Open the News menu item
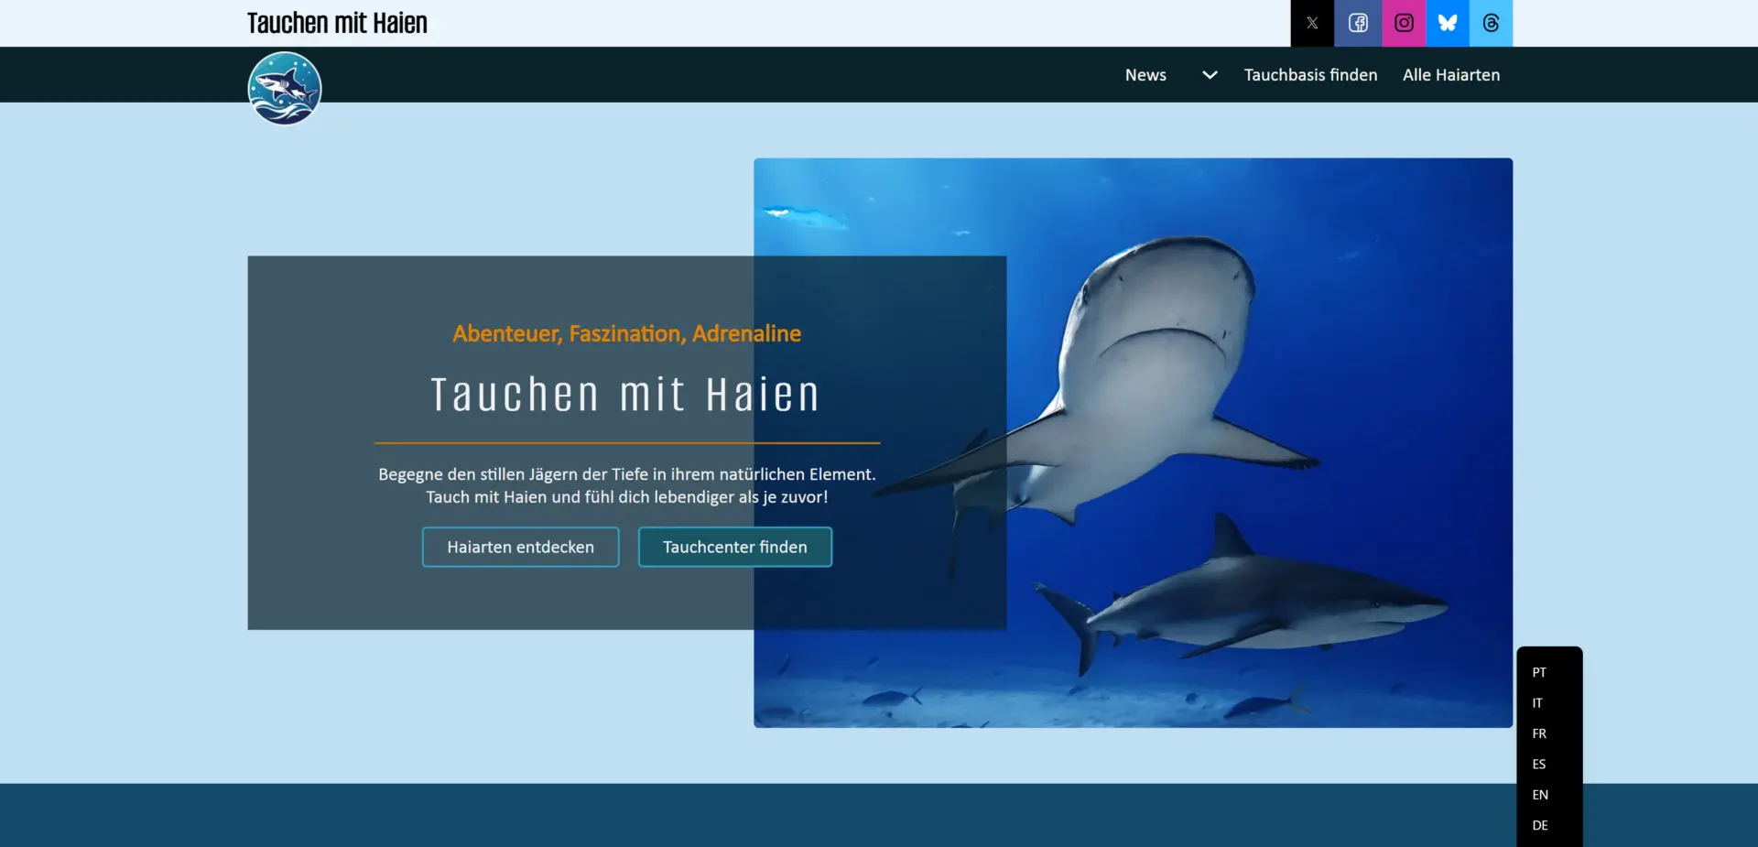1758x847 pixels. coord(1145,75)
